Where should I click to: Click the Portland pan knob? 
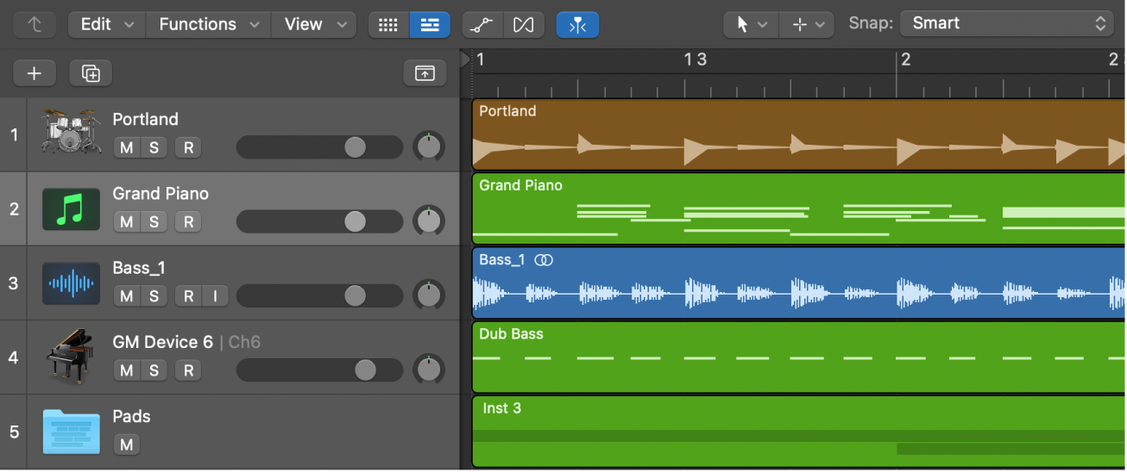(428, 147)
